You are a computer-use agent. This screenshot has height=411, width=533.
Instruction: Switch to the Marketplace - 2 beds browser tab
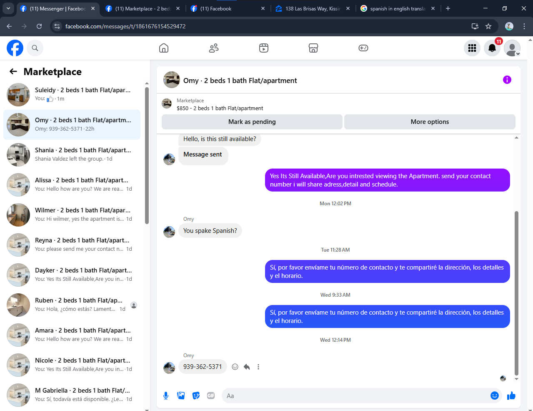pos(142,8)
